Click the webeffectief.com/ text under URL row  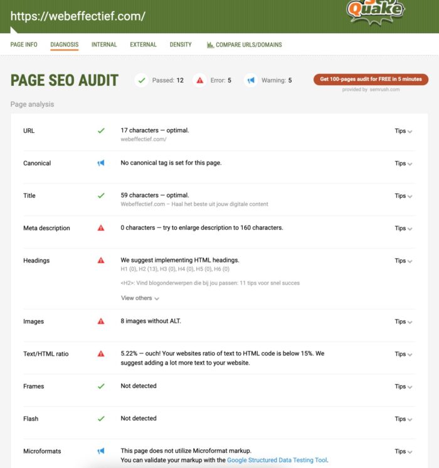click(144, 139)
